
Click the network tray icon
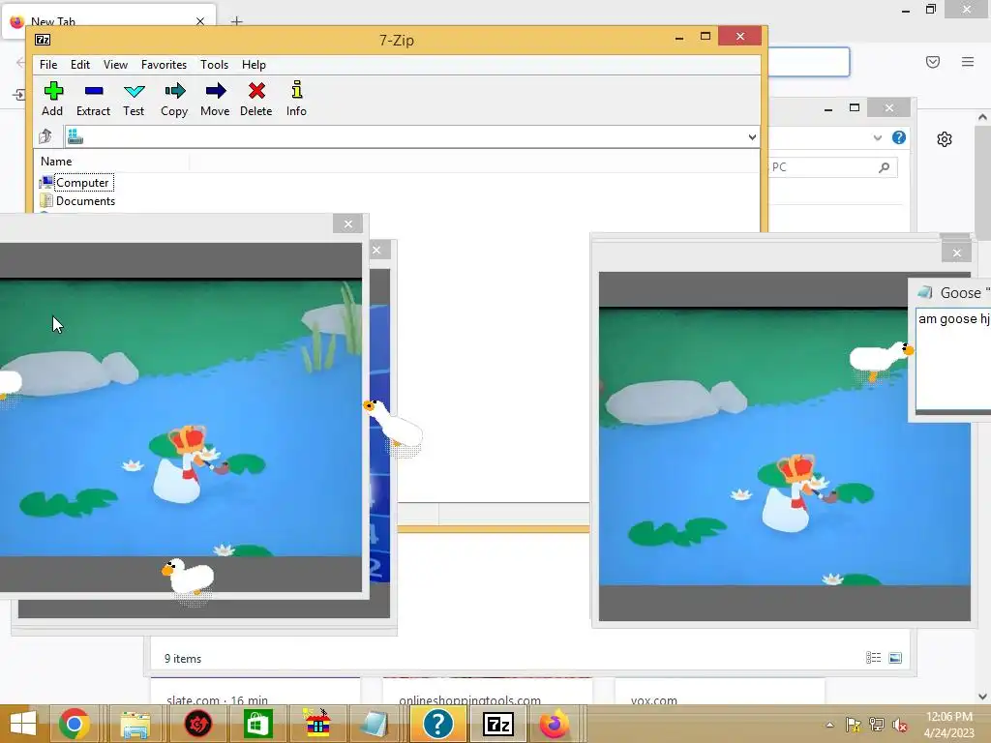click(877, 725)
